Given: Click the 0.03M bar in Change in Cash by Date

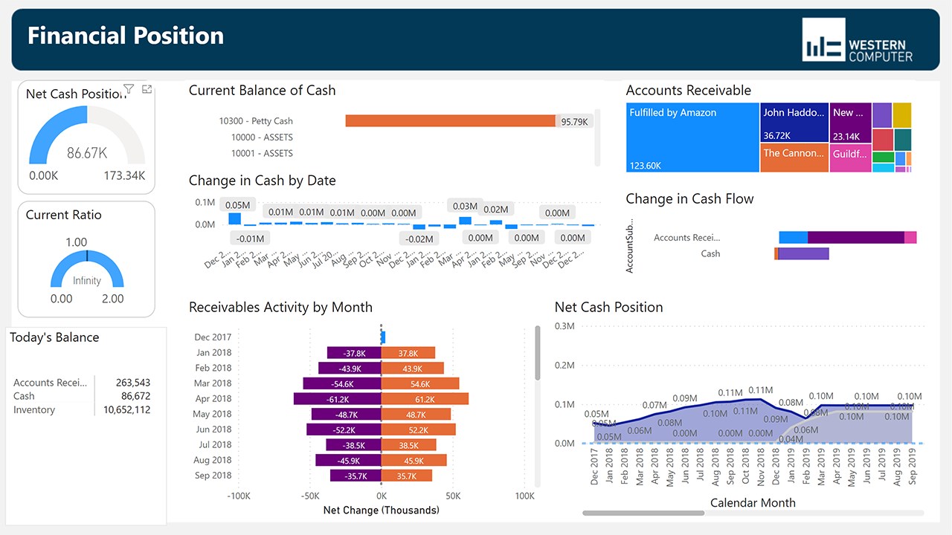Looking at the screenshot, I should click(466, 221).
